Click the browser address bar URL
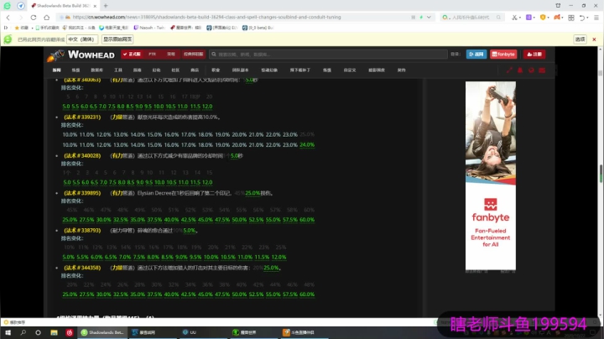This screenshot has width=604, height=339. pyautogui.click(x=206, y=18)
